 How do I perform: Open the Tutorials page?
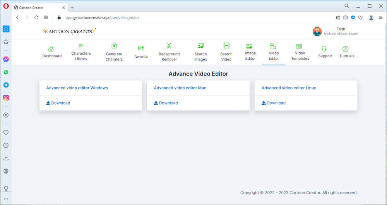point(346,52)
